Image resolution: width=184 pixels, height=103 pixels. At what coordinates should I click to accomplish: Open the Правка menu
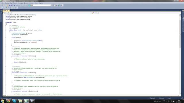(x=7, y=3)
